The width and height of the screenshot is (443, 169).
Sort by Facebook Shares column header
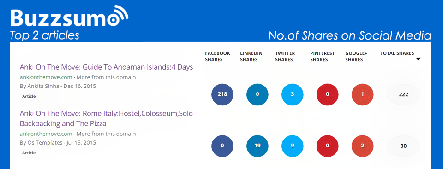(x=217, y=57)
